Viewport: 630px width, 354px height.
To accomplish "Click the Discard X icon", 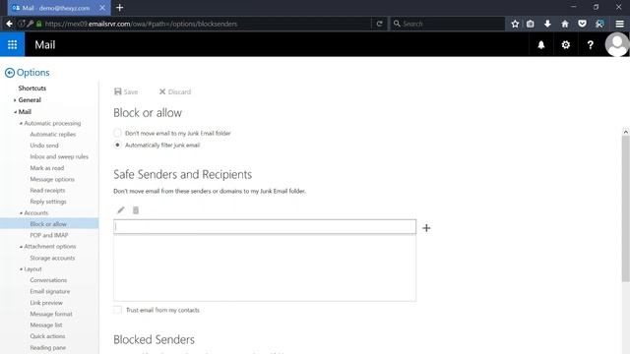I will point(162,91).
